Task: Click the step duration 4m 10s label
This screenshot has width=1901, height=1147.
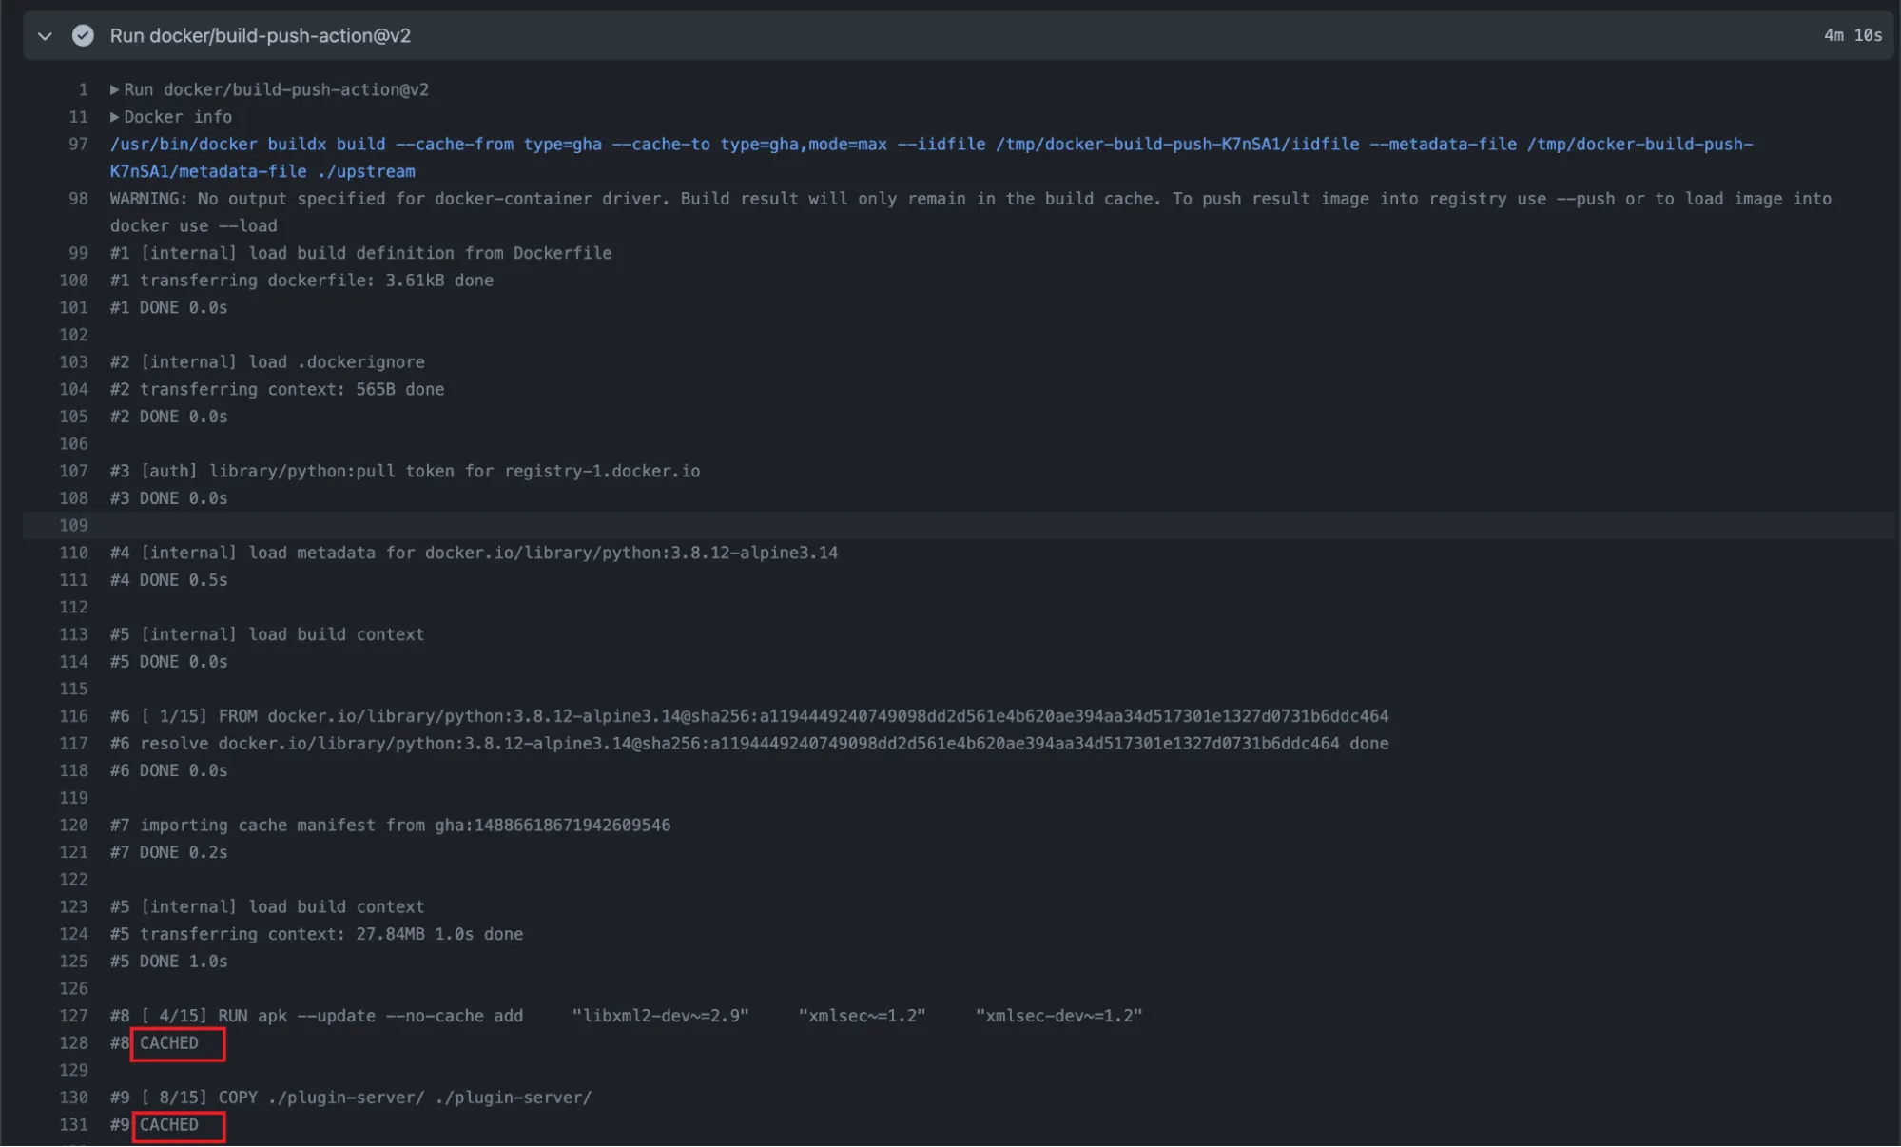Action: [1852, 35]
